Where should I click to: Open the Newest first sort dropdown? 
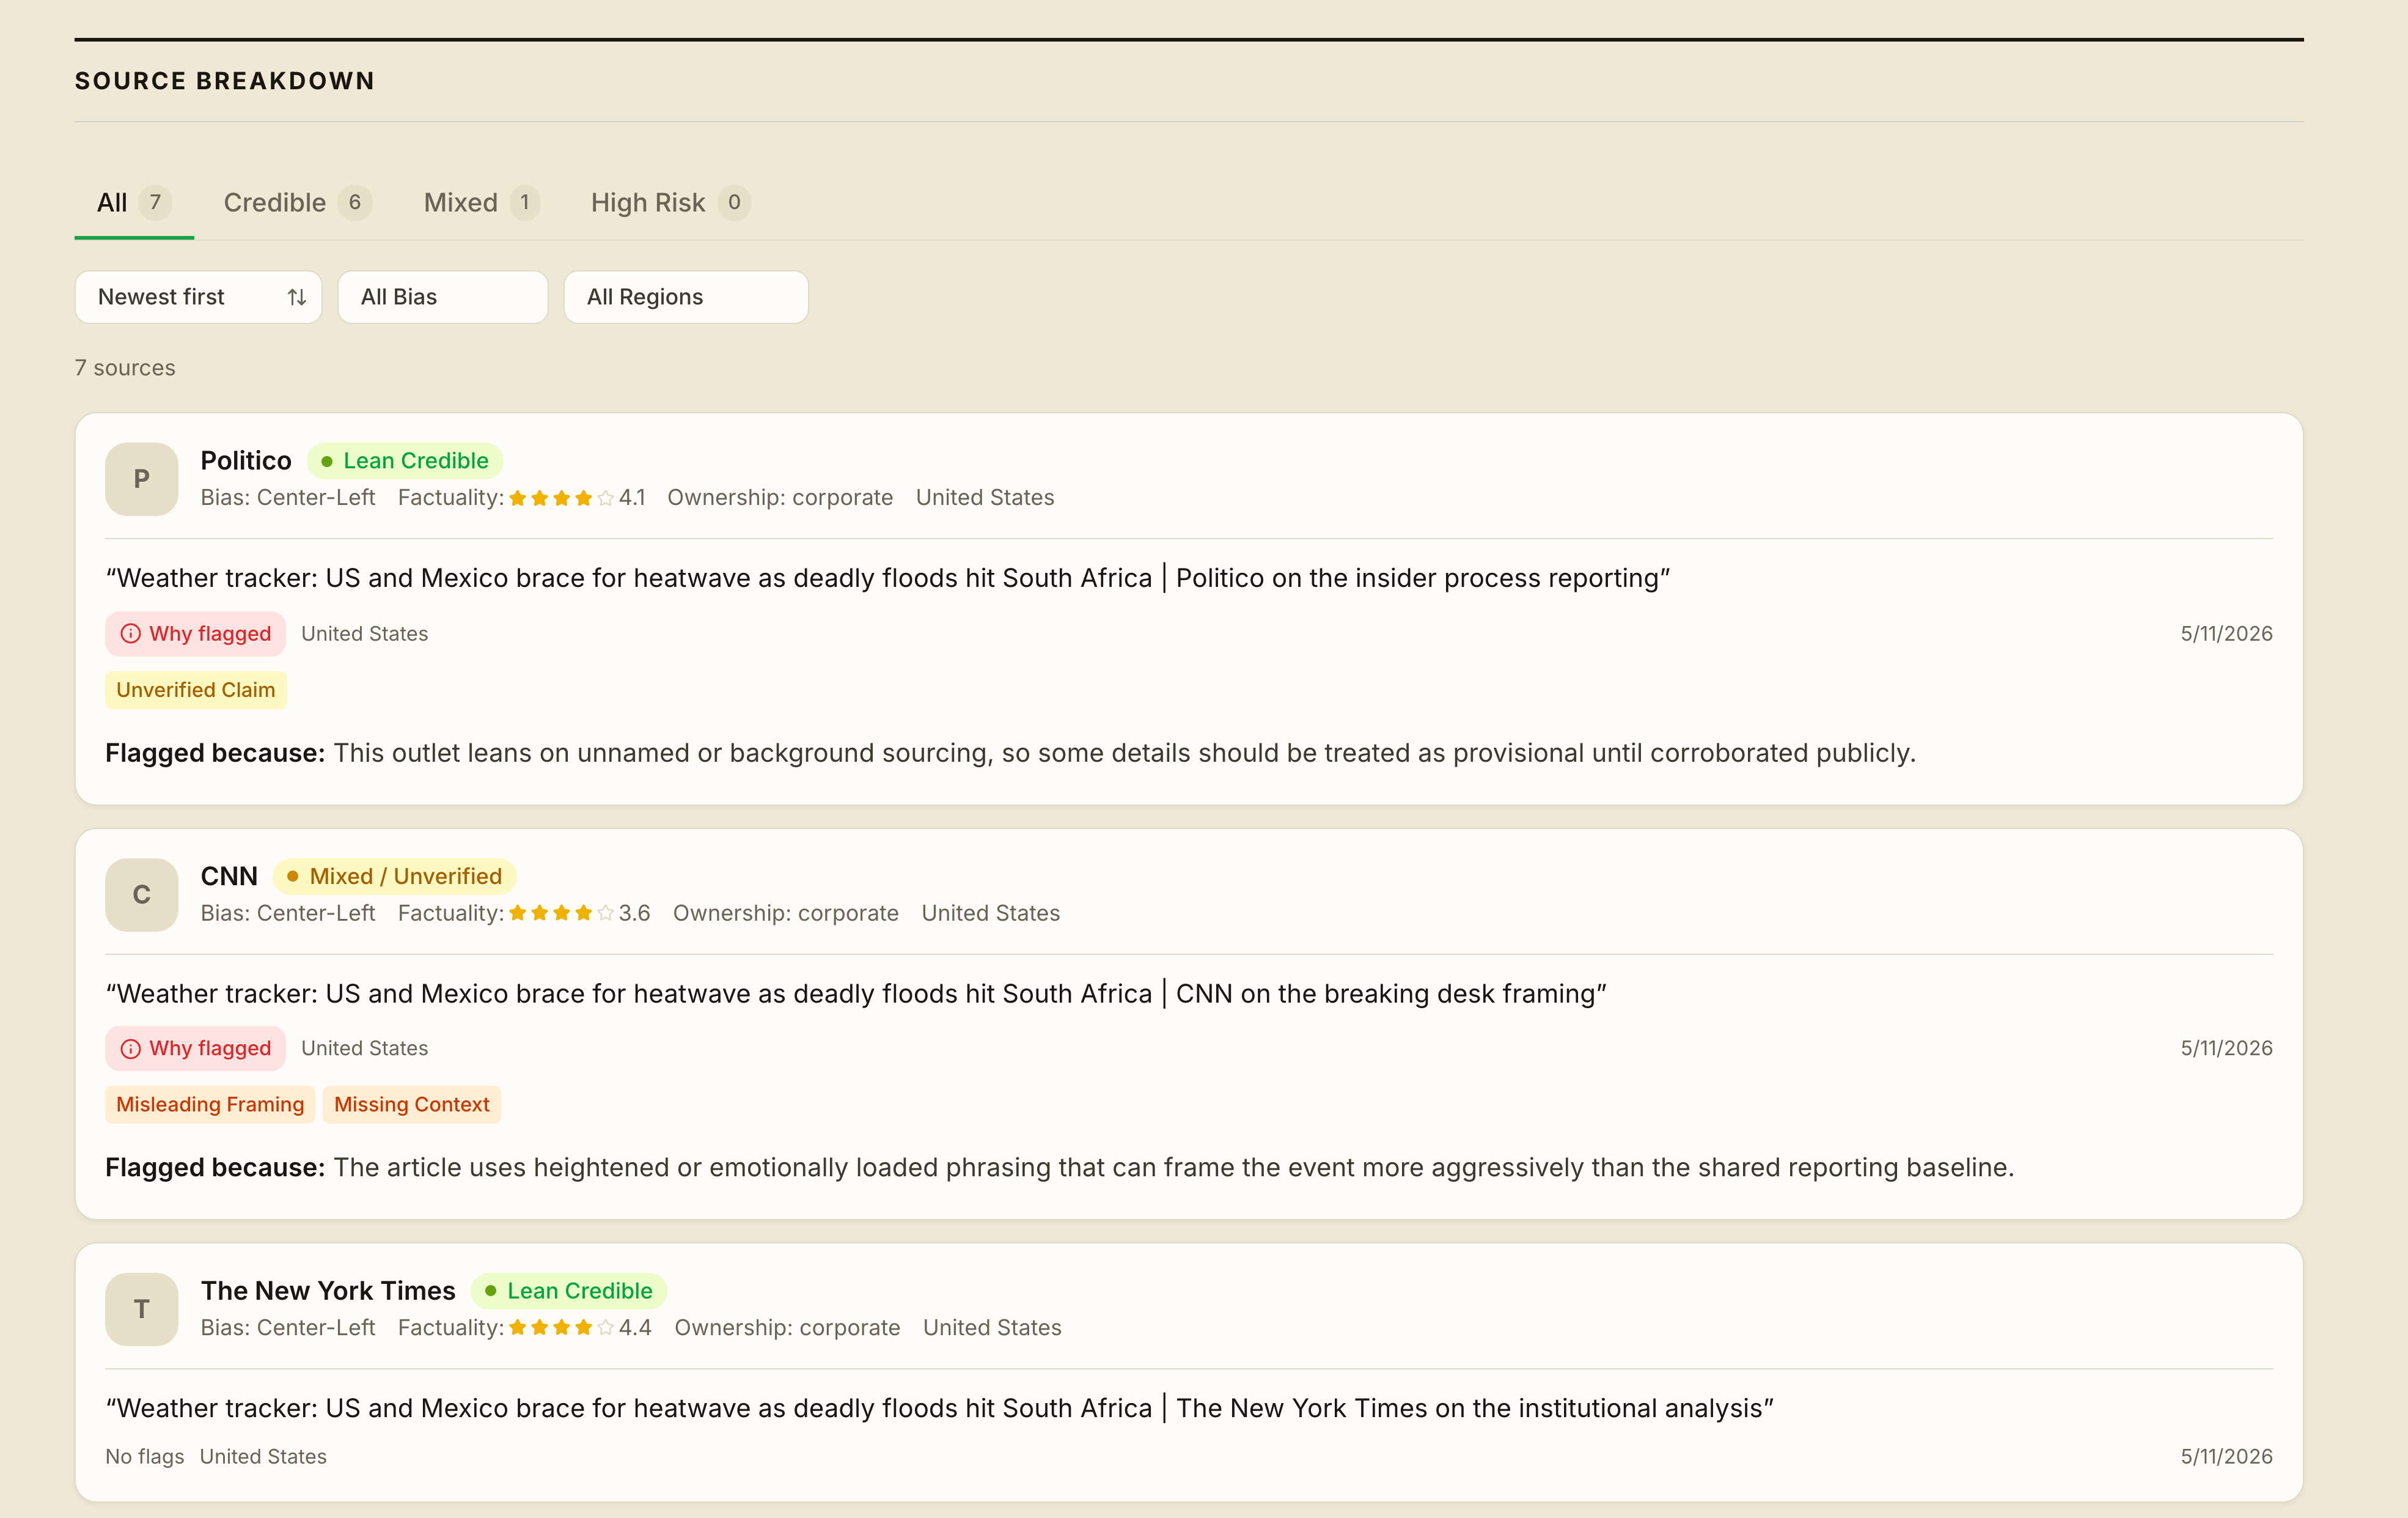tap(198, 297)
